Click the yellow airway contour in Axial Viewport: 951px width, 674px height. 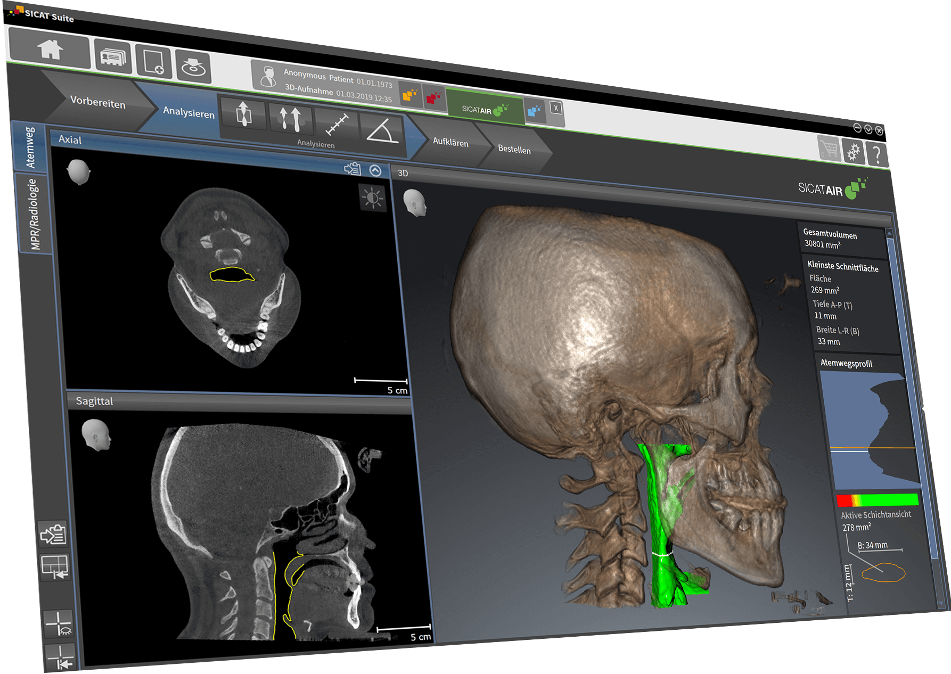(233, 275)
